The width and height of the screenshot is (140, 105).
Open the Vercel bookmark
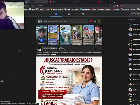[32, 9]
